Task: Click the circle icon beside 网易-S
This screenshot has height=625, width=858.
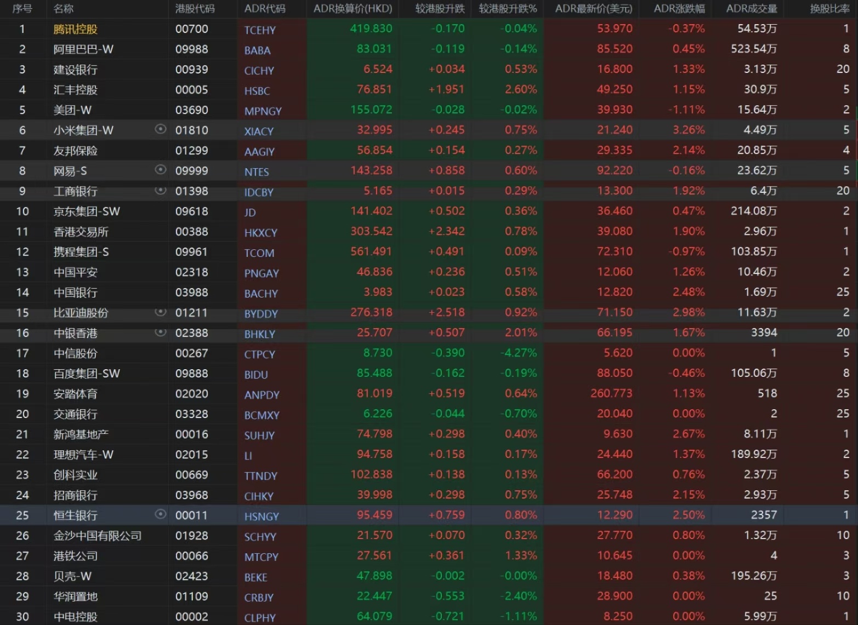Action: [x=161, y=170]
